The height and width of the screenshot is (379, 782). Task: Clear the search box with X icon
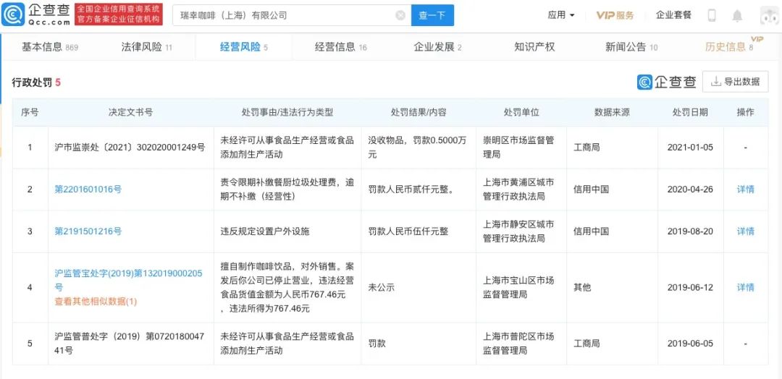(x=400, y=15)
